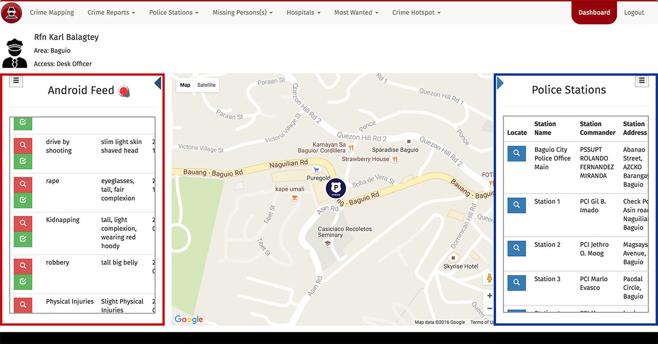Screen dimensions: 658x344
Task: Switch map to Satellite view
Action: pos(207,85)
